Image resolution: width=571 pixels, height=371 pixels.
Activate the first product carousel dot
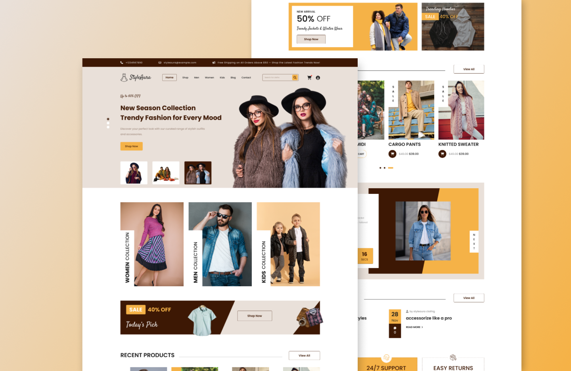(380, 168)
